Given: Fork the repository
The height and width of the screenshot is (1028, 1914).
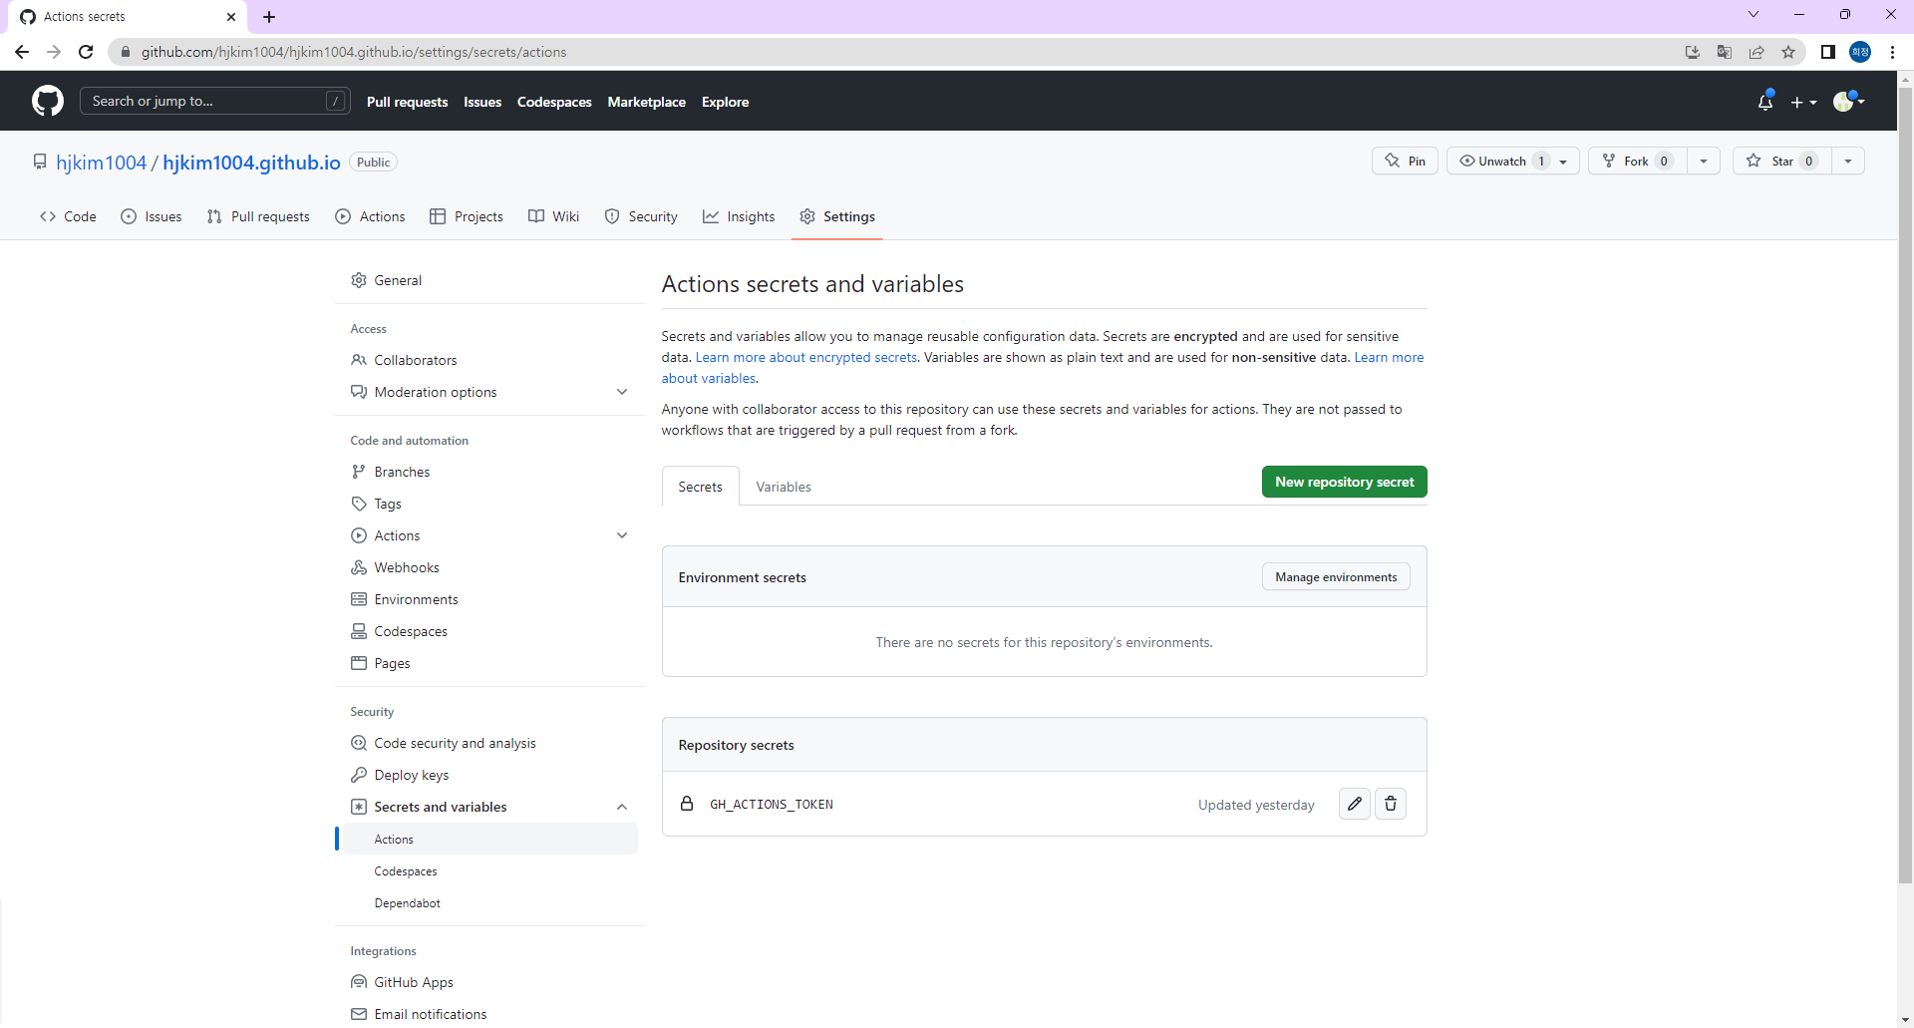Looking at the screenshot, I should tap(1637, 161).
